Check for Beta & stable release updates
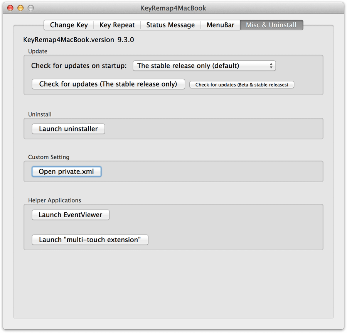This screenshot has height=333, width=347. pos(242,85)
